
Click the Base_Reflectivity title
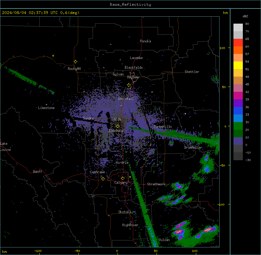(130, 5)
